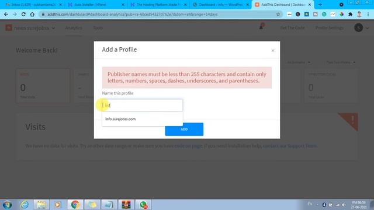The width and height of the screenshot is (374, 210).
Task: Focus the Name this profile field
Action: coord(143,105)
